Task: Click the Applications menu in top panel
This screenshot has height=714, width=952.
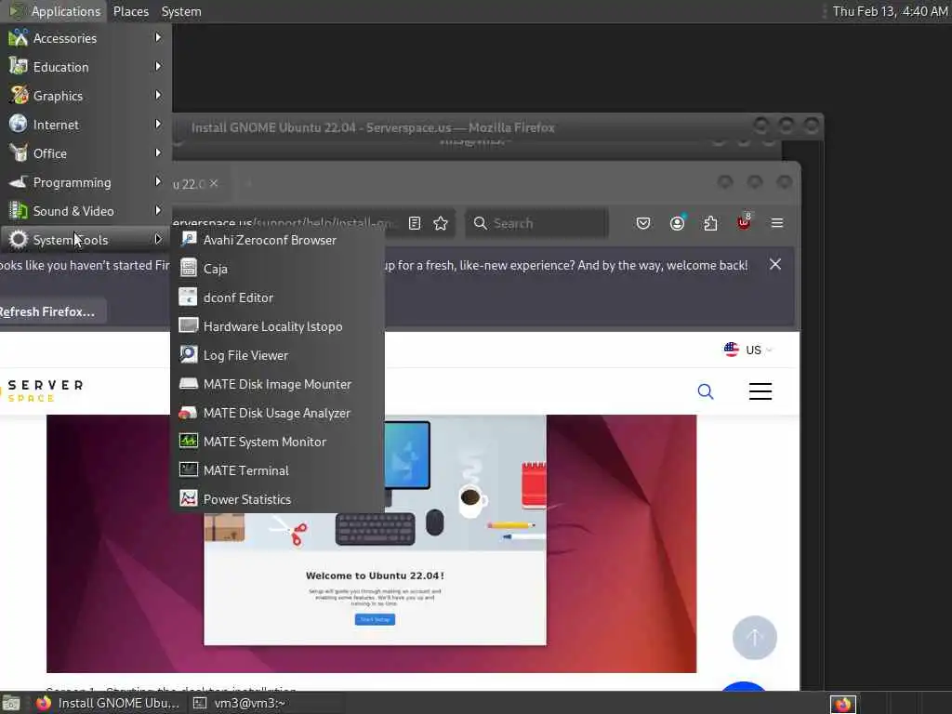Action: point(55,11)
